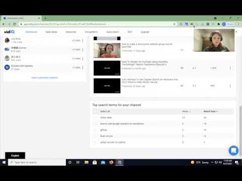Click the vidIQ logo
The width and height of the screenshot is (242, 181).
9,32
